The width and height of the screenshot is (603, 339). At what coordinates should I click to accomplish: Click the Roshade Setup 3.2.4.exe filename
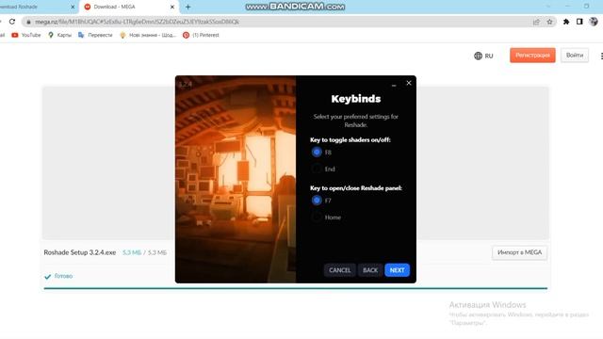pyautogui.click(x=79, y=252)
